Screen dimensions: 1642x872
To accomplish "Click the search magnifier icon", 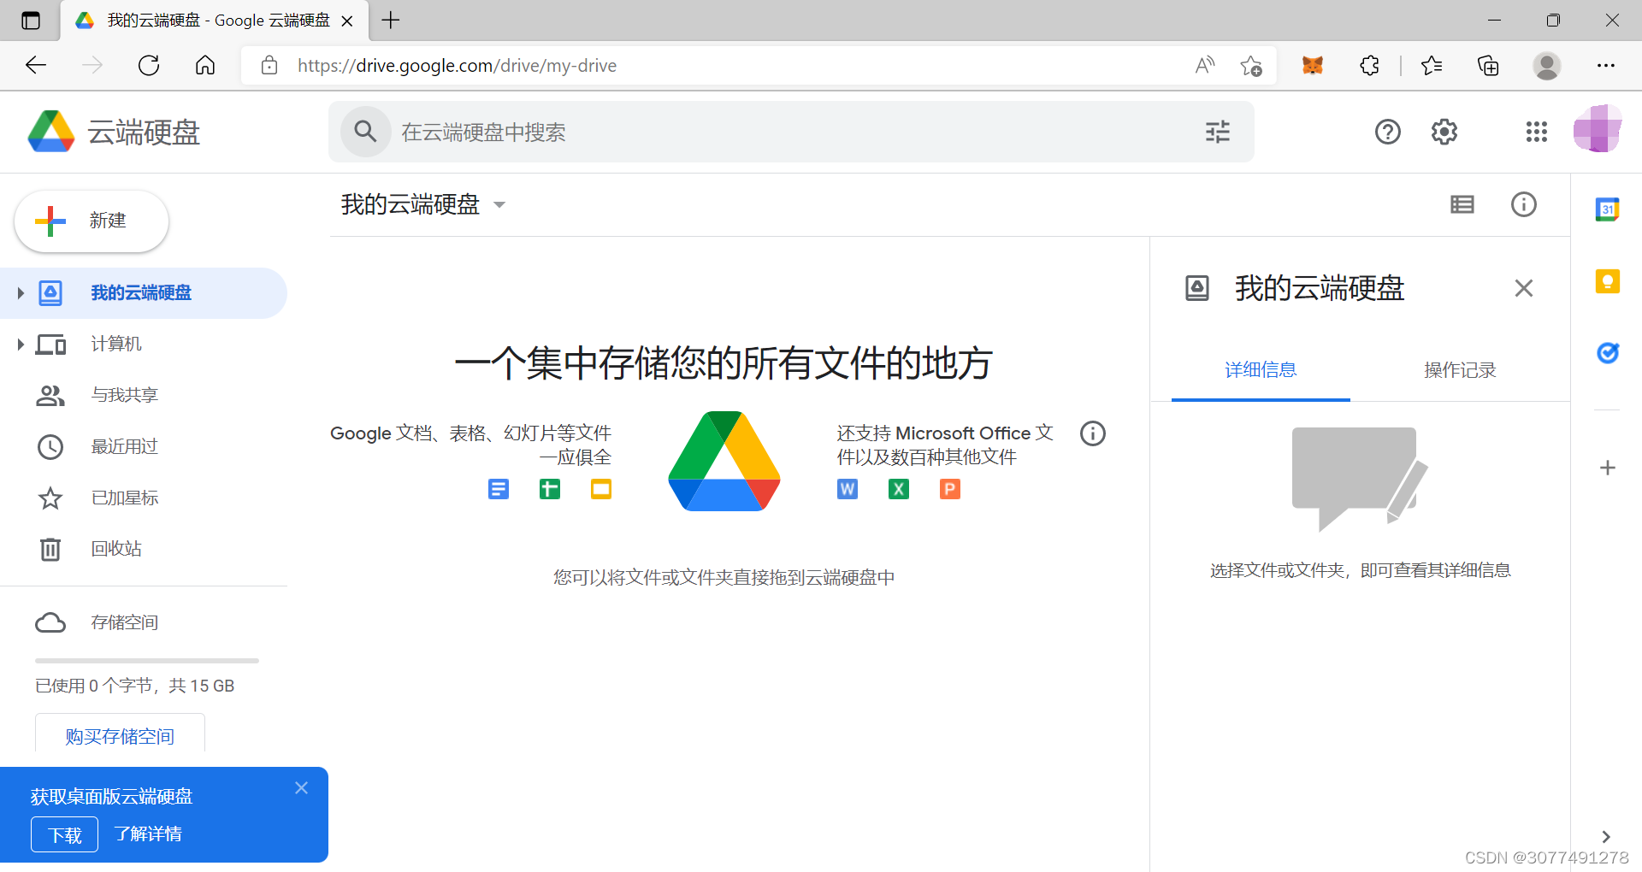I will pos(365,132).
